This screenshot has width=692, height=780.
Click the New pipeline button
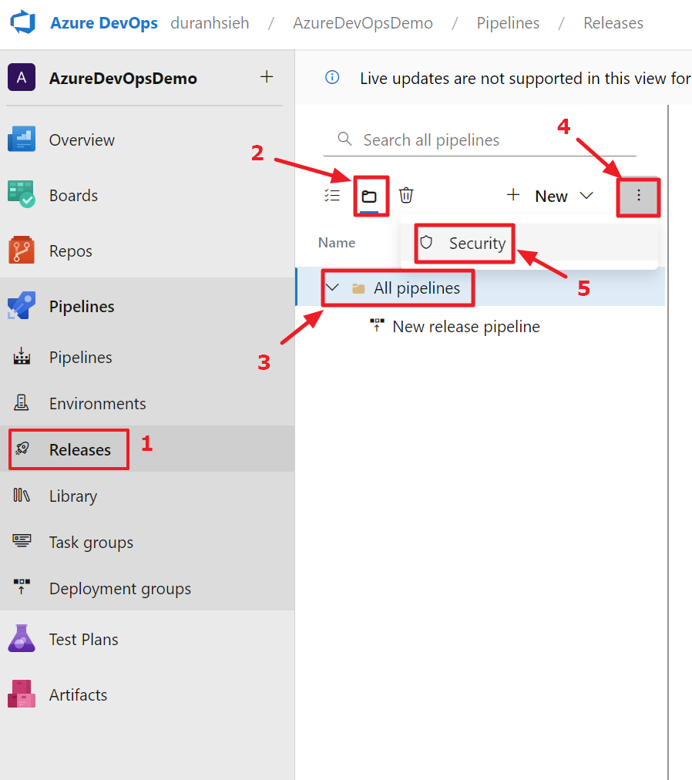click(x=537, y=196)
